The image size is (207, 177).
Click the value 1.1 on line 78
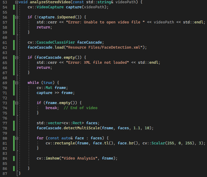[x=137, y=128]
